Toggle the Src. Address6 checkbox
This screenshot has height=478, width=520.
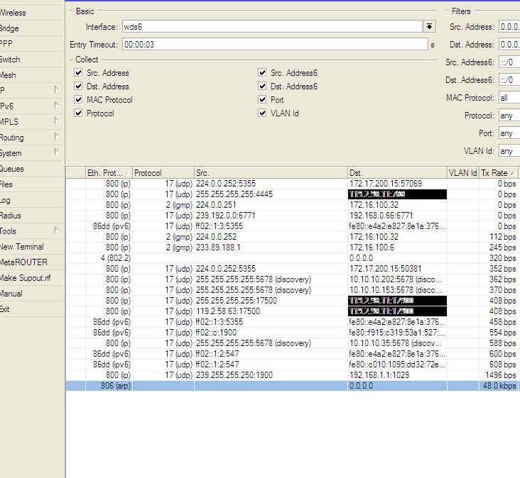pos(262,72)
